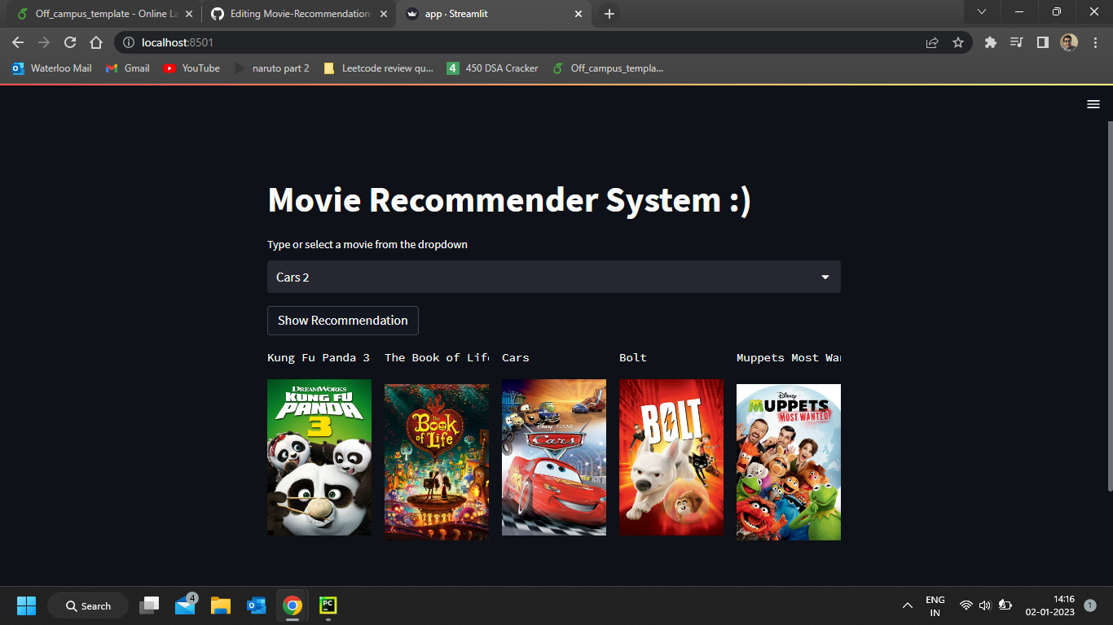Share this page icon
The image size is (1113, 625).
932,42
